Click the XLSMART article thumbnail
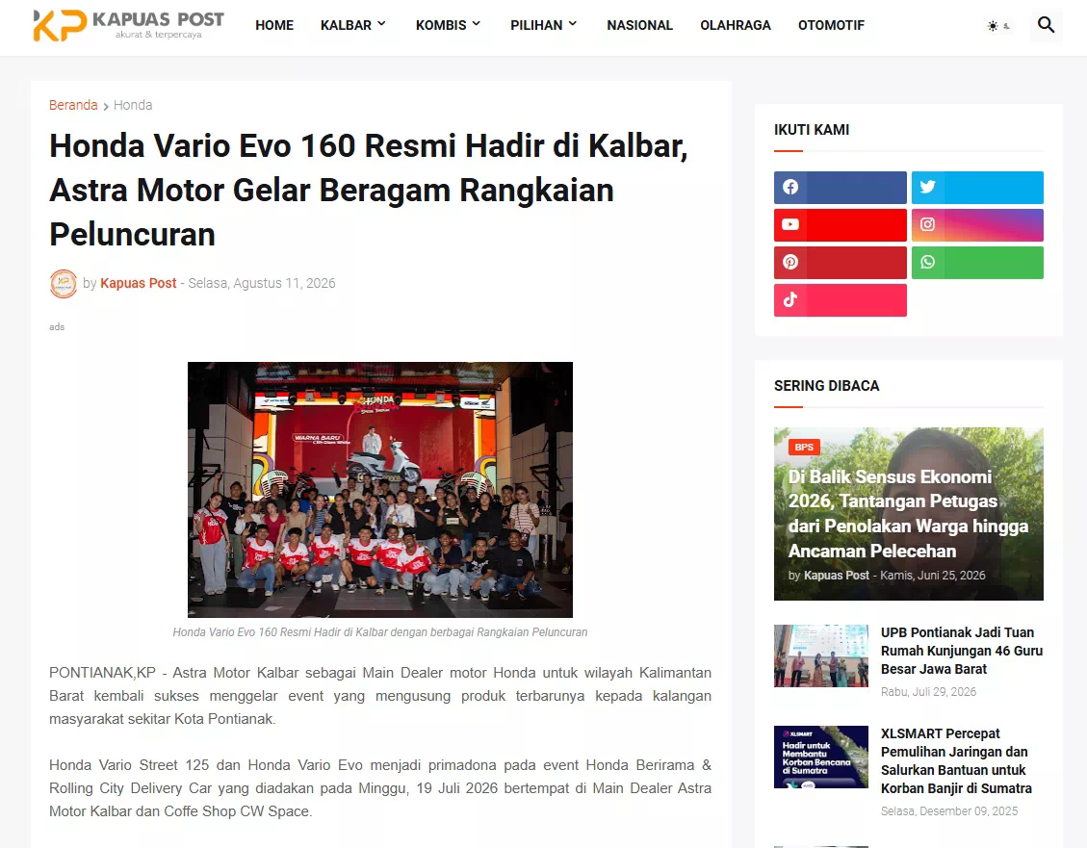Image resolution: width=1087 pixels, height=848 pixels. pyautogui.click(x=821, y=757)
